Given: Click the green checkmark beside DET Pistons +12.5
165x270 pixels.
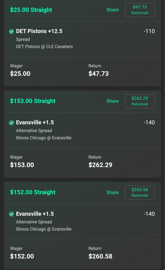Looking at the screenshot, I should tap(11, 31).
